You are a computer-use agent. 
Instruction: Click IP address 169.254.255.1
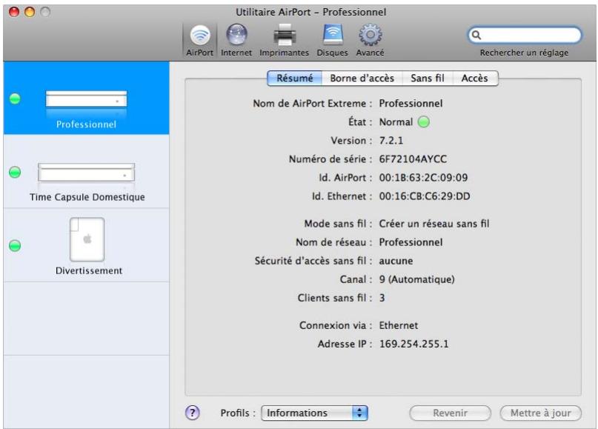(x=413, y=344)
